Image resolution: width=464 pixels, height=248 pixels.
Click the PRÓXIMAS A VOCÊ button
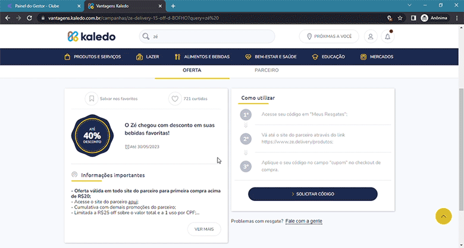point(329,36)
